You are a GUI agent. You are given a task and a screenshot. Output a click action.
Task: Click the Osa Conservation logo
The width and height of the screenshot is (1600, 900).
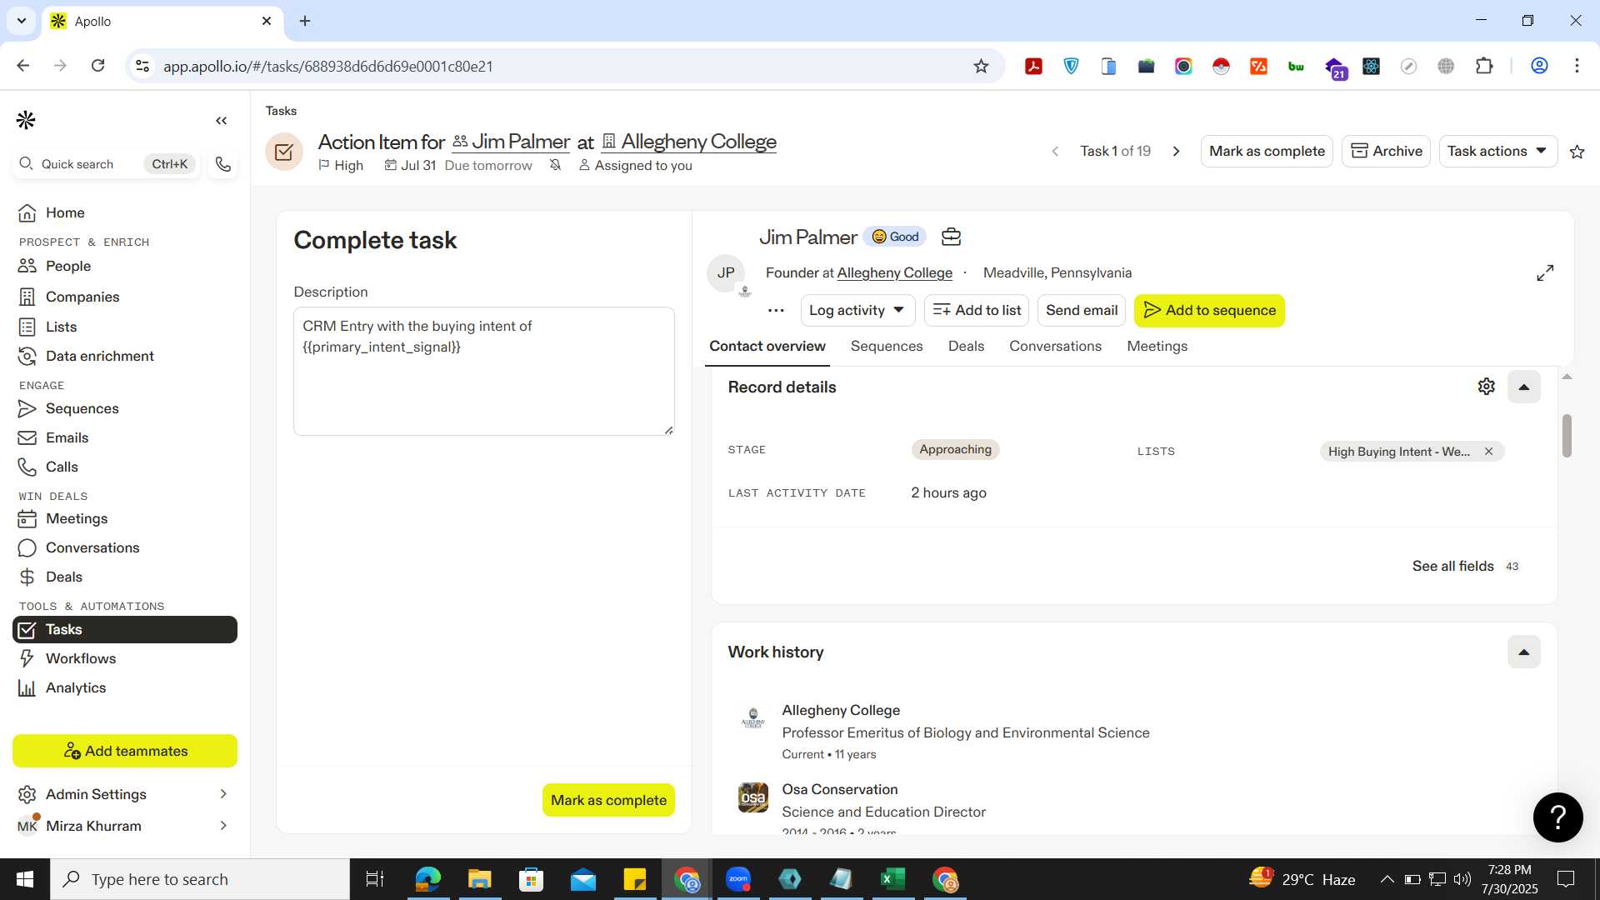coord(753,797)
